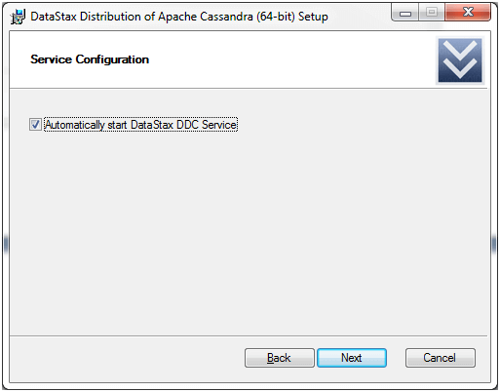Click the greyed-out maximize button
The height and width of the screenshot is (392, 500).
[432, 13]
